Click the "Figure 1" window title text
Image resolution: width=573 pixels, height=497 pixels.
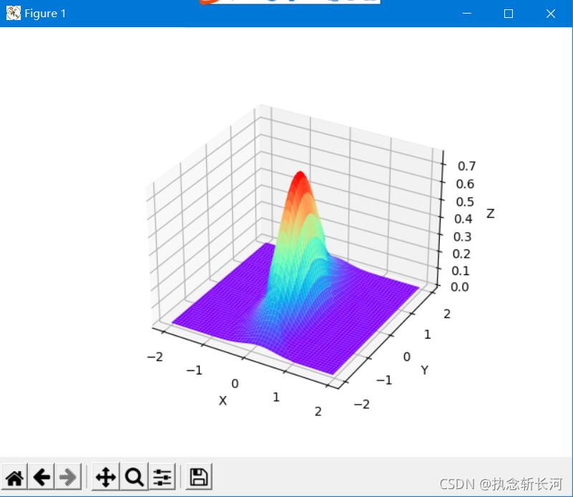[45, 14]
